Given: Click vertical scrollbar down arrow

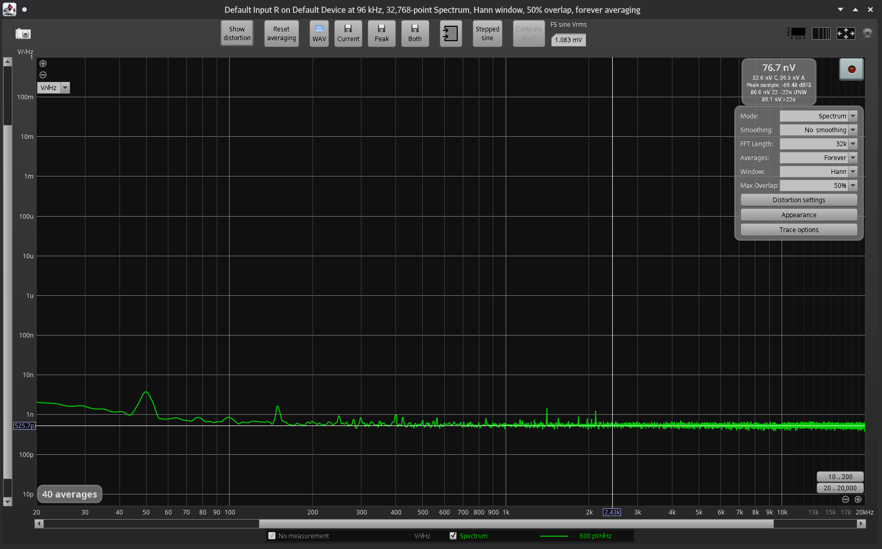Looking at the screenshot, I should (7, 502).
